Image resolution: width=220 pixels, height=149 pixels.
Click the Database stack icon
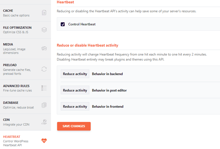[44, 105]
